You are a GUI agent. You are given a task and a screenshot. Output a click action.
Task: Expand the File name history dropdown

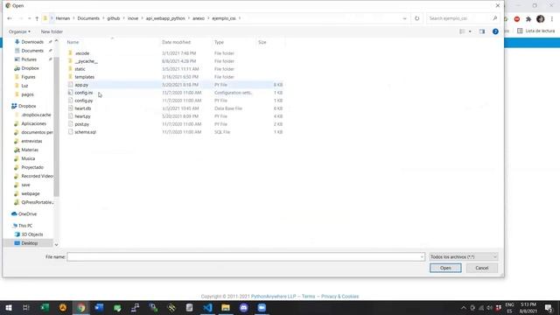[422, 256]
